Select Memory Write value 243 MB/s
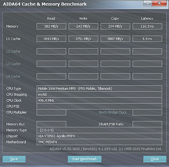This screenshot has width=169, height=167. [83, 26]
